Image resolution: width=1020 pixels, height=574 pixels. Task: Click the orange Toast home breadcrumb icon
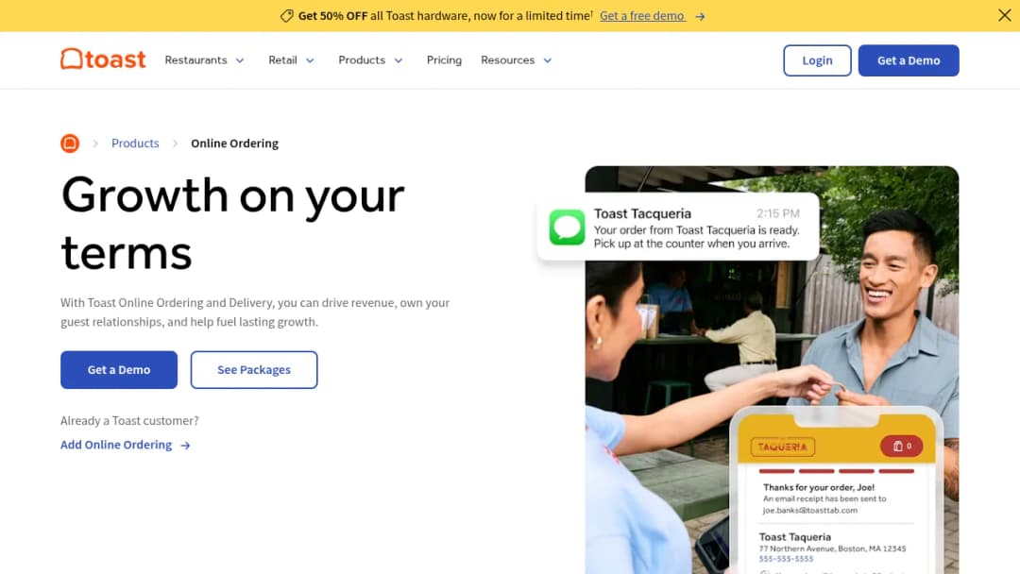(70, 143)
